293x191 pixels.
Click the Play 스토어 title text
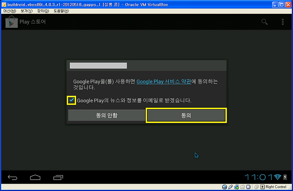(33, 22)
